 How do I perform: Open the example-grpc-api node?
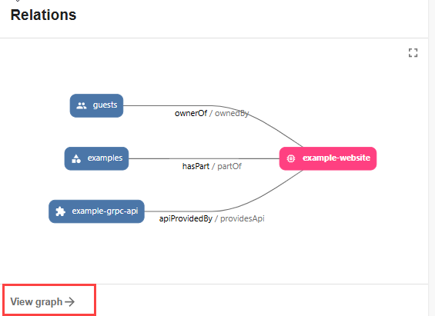(96, 211)
